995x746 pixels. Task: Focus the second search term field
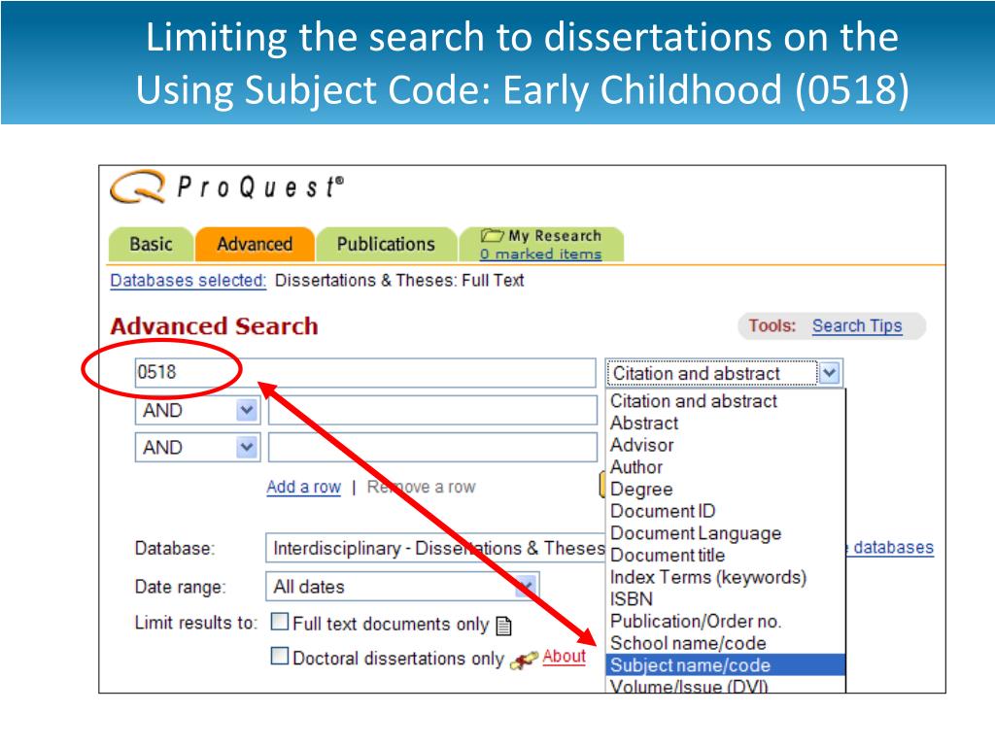point(432,411)
